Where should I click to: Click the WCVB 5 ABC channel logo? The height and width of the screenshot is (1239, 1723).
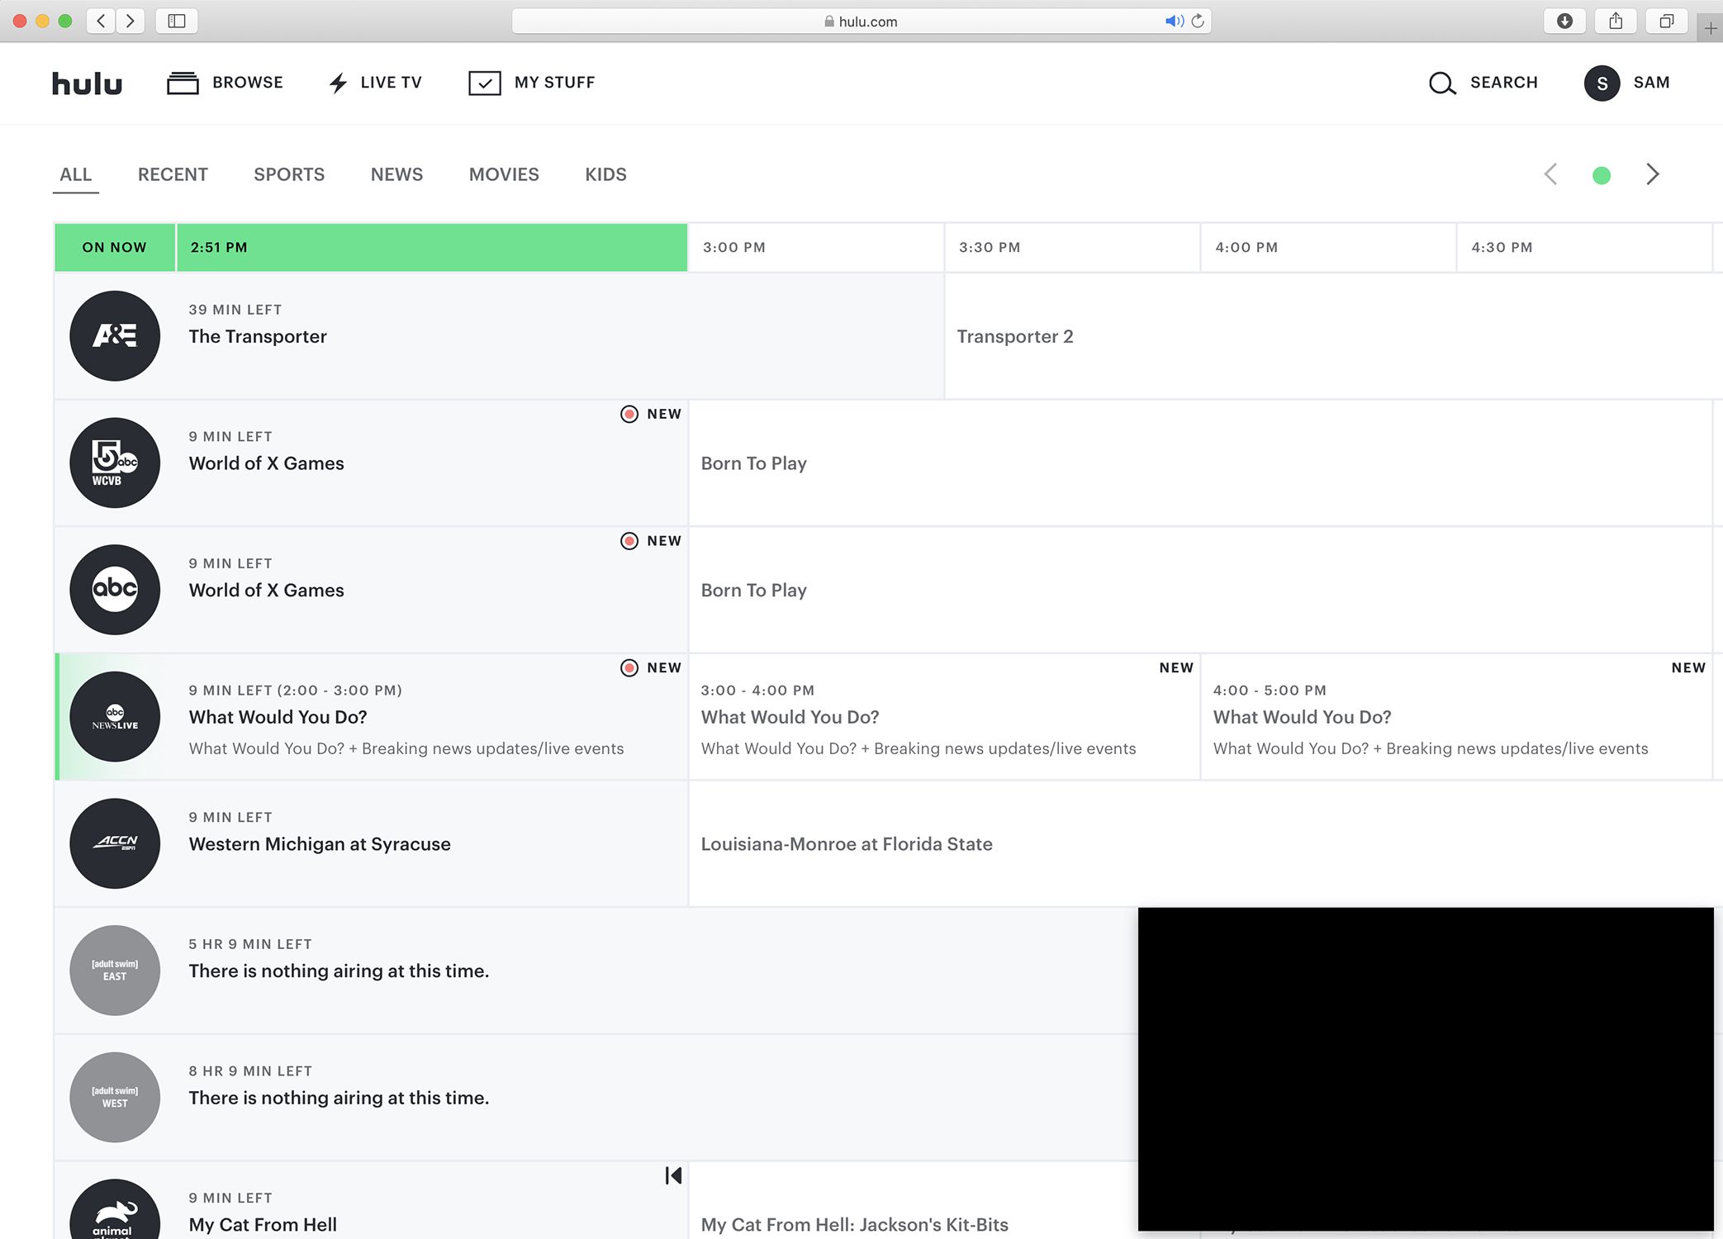pyautogui.click(x=115, y=463)
